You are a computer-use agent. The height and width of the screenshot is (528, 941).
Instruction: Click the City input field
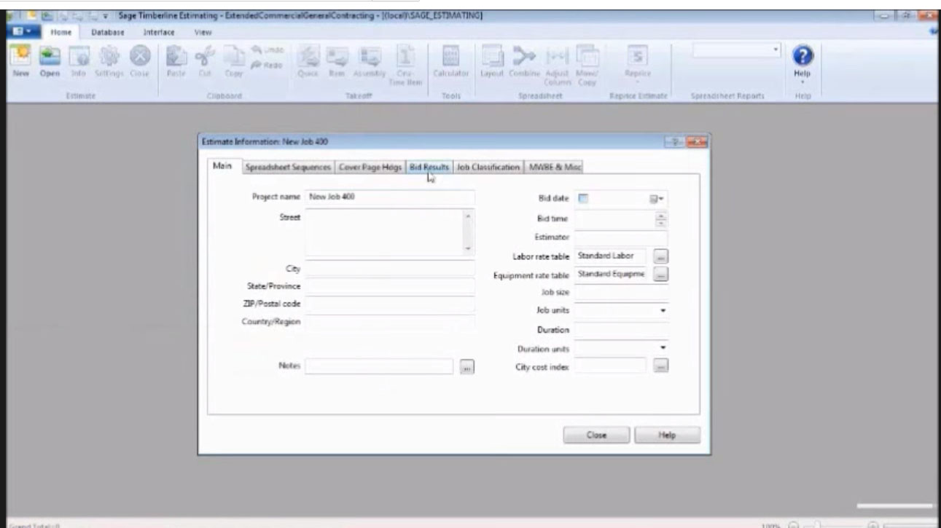(390, 269)
